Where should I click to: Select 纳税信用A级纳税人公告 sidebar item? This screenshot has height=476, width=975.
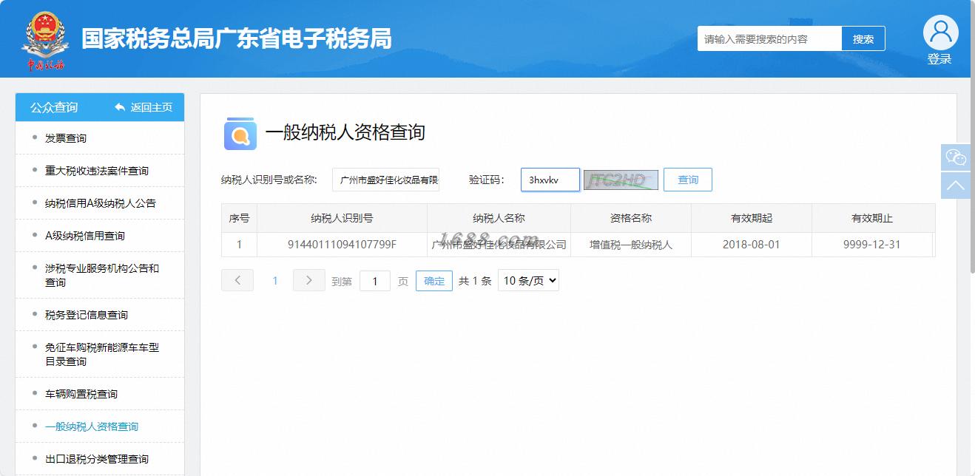tap(100, 203)
